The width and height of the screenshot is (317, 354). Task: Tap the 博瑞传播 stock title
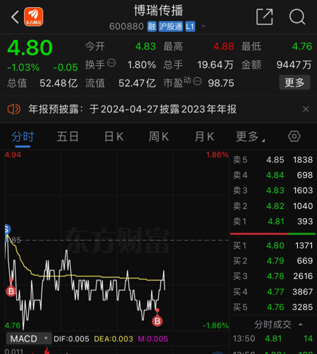tap(158, 11)
